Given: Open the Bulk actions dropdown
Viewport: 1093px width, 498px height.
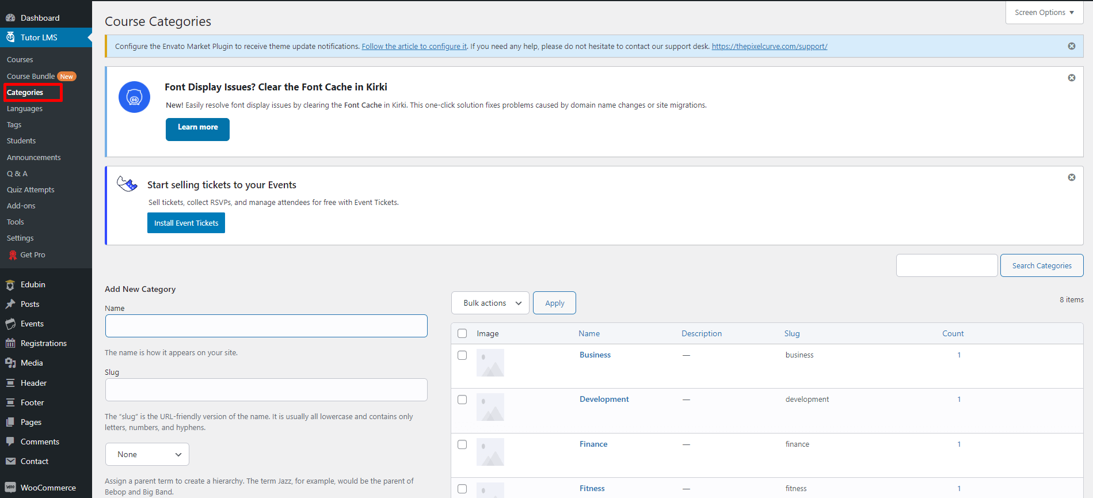Looking at the screenshot, I should tap(490, 303).
